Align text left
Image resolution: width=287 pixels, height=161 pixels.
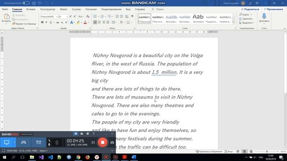coord(95,22)
